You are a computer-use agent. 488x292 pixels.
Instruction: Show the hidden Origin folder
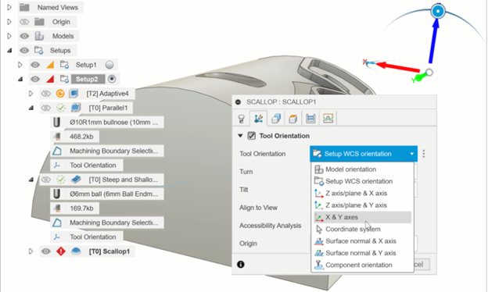click(x=24, y=22)
